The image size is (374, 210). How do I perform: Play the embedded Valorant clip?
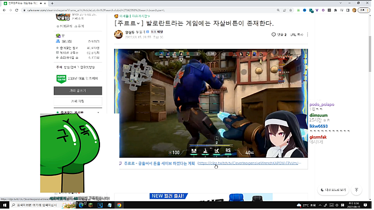(x=211, y=103)
